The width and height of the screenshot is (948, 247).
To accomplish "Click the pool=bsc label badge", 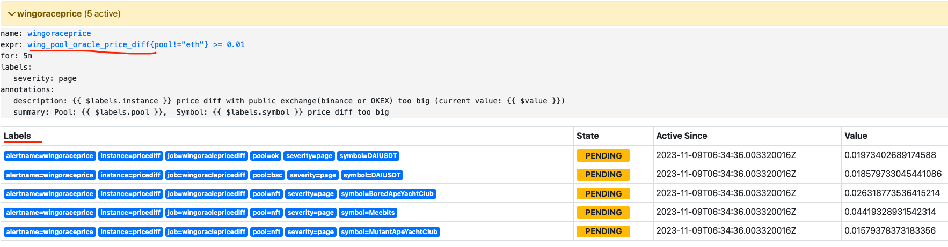I will pos(267,175).
